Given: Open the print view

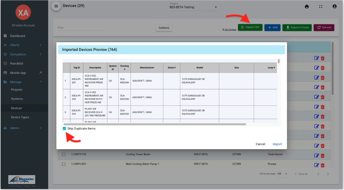Looking at the screenshot, I should [307, 6].
